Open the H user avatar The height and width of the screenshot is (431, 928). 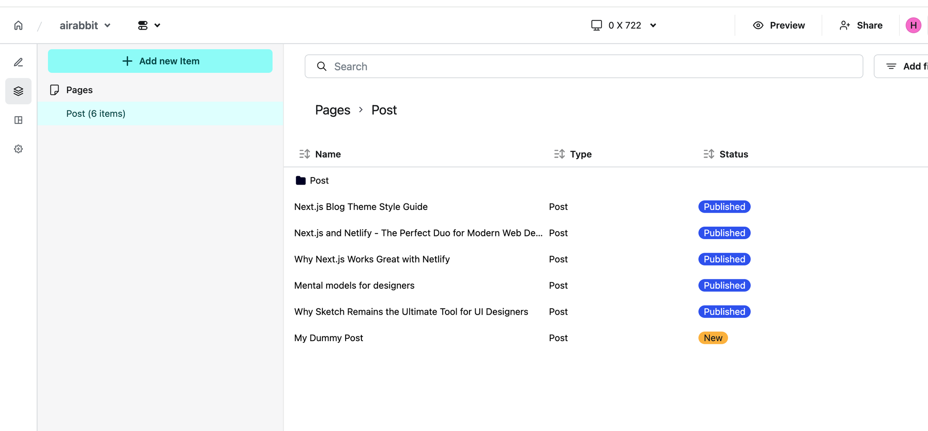[x=913, y=25]
